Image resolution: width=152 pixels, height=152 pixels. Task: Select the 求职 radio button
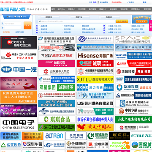(22, 16)
